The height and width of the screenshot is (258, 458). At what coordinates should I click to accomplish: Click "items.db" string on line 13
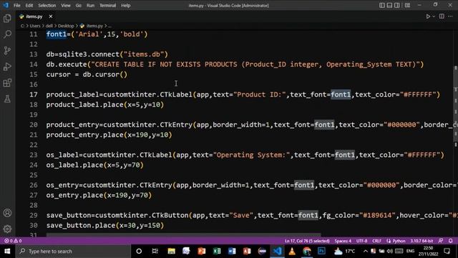pos(144,54)
